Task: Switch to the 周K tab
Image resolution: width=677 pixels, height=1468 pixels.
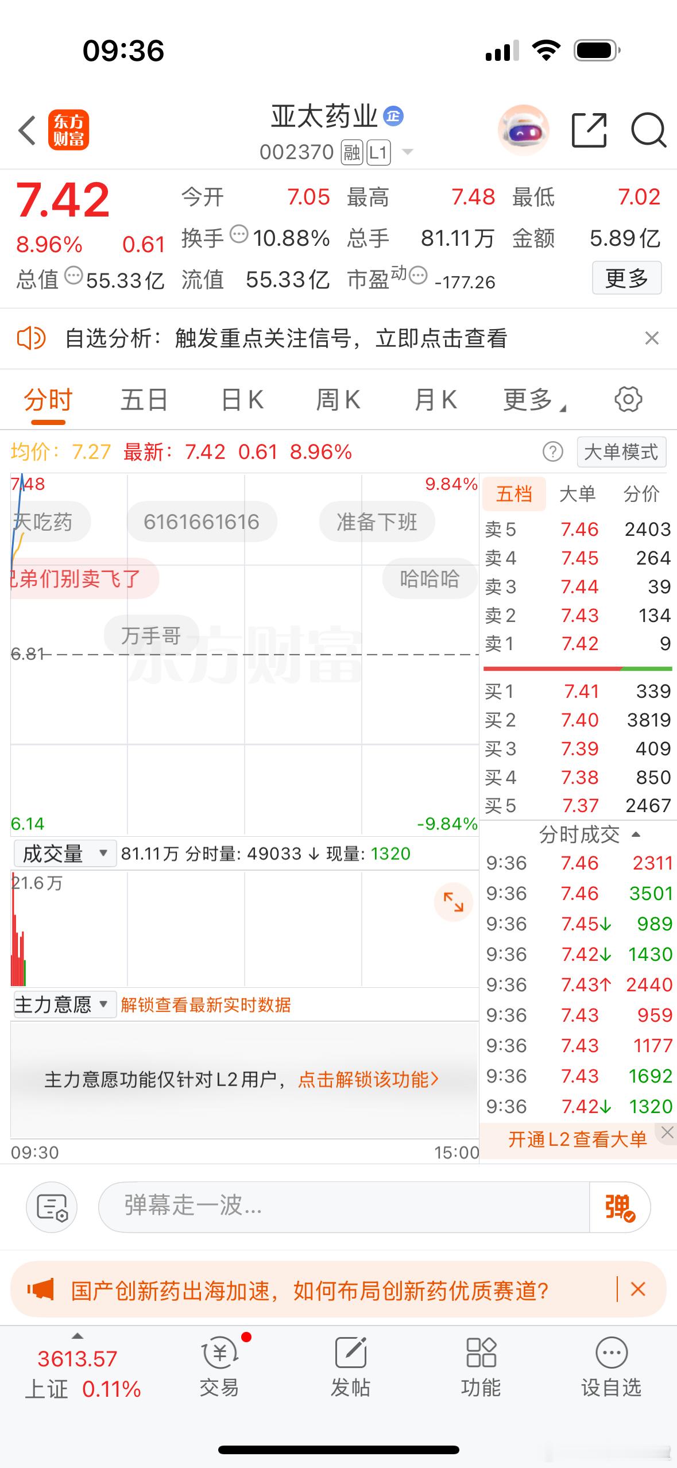Action: click(338, 400)
